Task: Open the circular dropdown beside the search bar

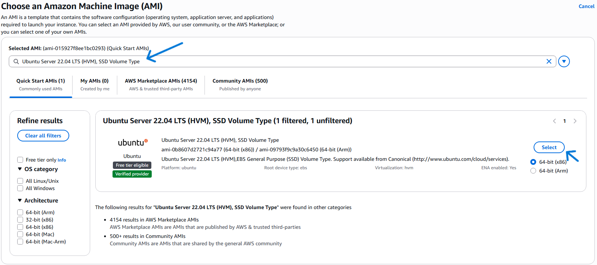Action: click(564, 61)
